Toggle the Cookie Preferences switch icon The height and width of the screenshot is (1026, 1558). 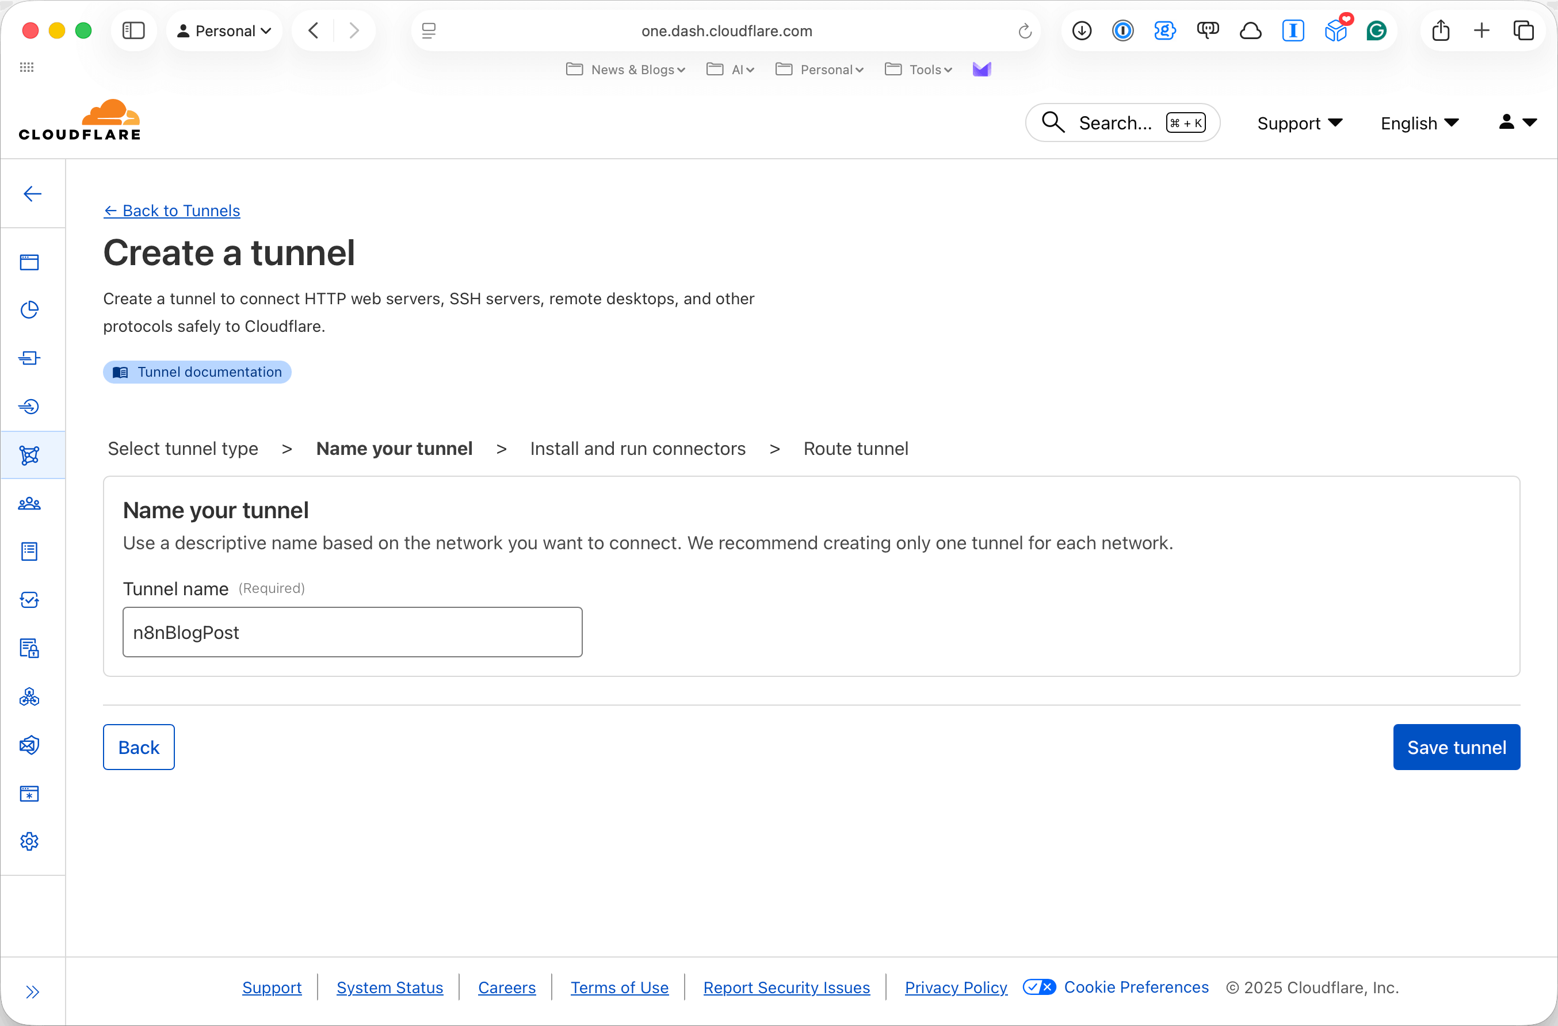pyautogui.click(x=1039, y=987)
